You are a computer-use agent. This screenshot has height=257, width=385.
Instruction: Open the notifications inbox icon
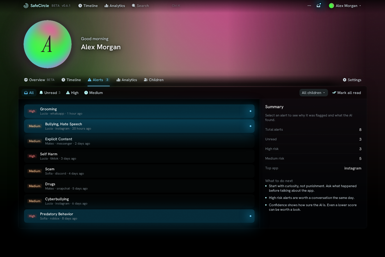[318, 6]
